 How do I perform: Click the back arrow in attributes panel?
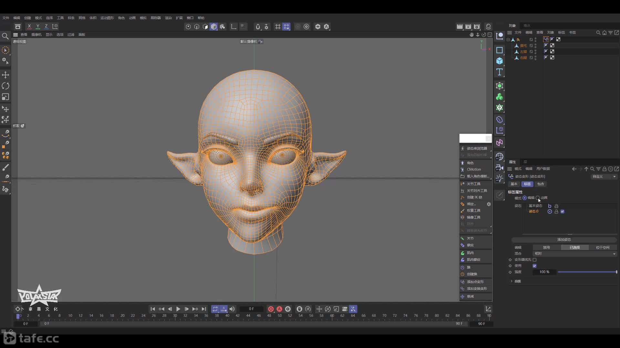(574, 169)
